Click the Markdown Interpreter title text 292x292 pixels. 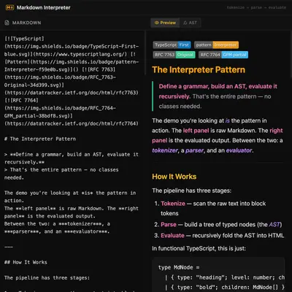pos(44,7)
